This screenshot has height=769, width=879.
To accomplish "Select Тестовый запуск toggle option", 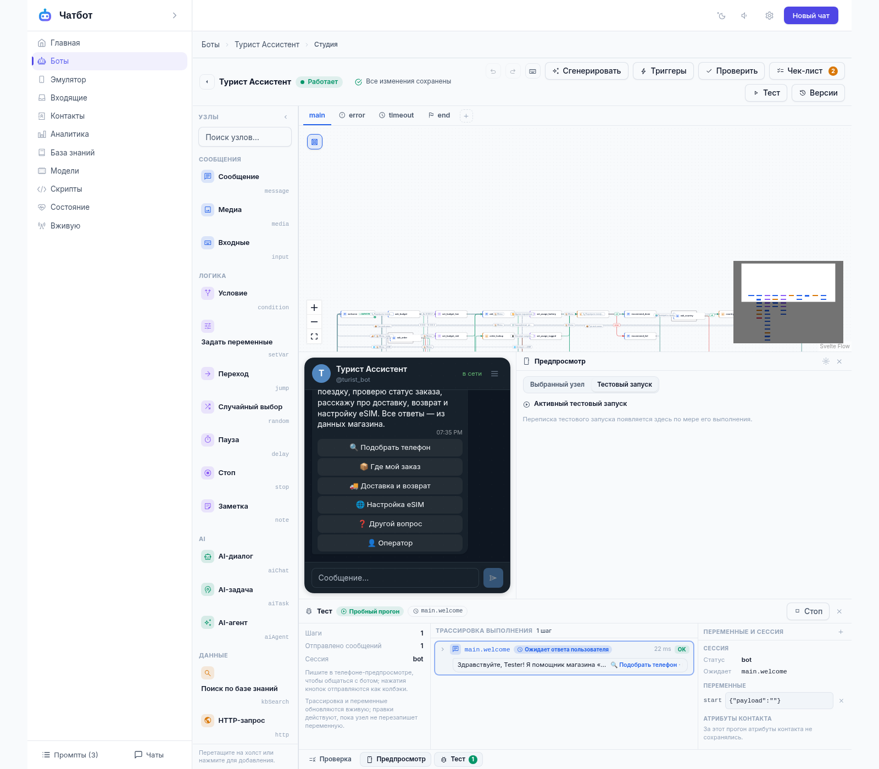I will click(x=625, y=384).
